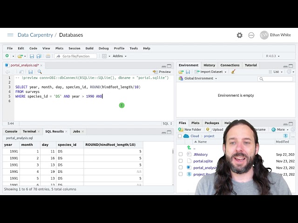298x223 pixels.
Task: Open the File menu
Action: click(10, 48)
